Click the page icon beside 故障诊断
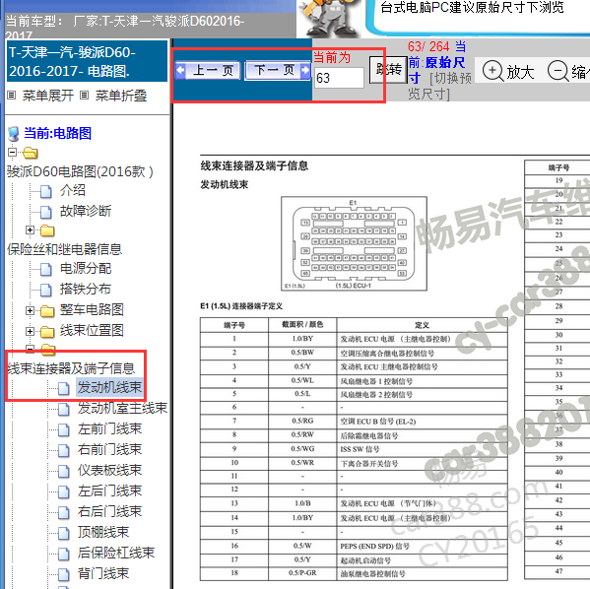This screenshot has height=589, width=590. tap(46, 212)
